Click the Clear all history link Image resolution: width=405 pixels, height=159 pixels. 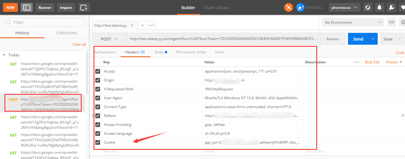coord(79,44)
